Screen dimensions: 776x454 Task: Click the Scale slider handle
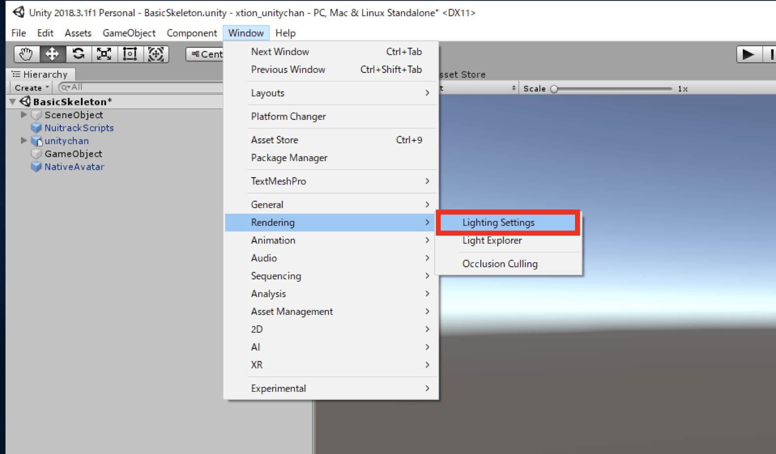554,89
